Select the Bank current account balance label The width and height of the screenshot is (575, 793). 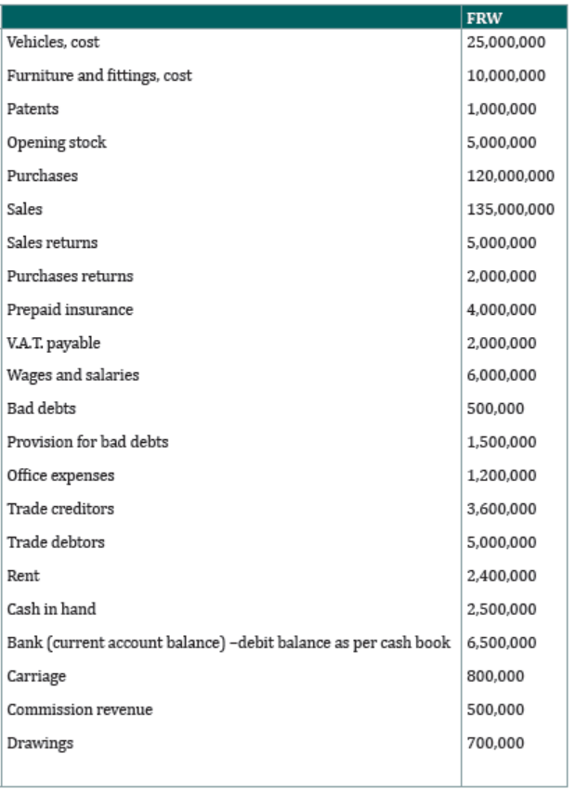229,643
